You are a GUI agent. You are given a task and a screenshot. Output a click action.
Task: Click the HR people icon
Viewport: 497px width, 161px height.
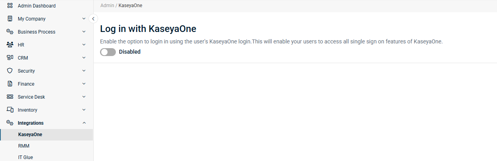point(10,45)
